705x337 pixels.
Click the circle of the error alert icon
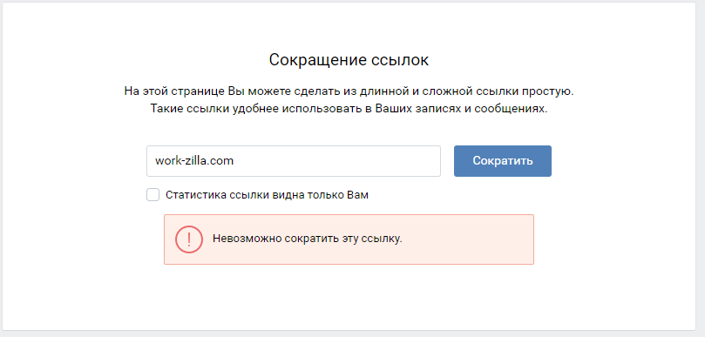click(x=189, y=239)
